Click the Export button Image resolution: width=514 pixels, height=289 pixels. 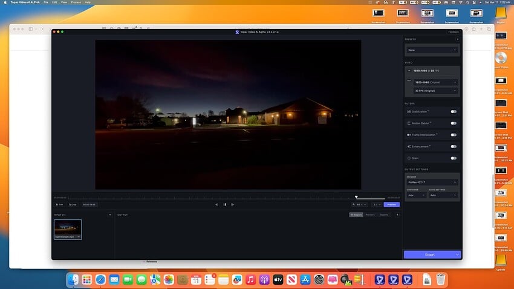click(x=429, y=255)
